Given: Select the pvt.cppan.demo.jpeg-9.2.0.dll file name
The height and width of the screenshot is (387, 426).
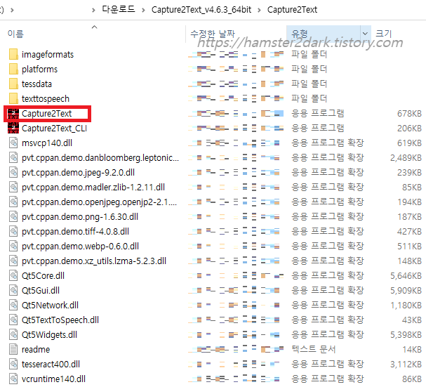Looking at the screenshot, I should tap(78, 172).
